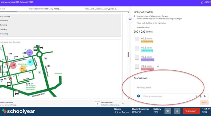Click the user avatar beside the message field

pos(139,96)
